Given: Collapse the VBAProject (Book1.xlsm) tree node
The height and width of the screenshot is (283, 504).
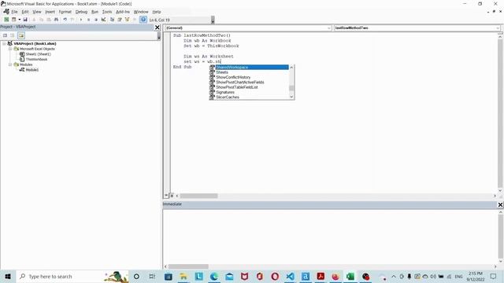Looking at the screenshot, I should coord(4,43).
